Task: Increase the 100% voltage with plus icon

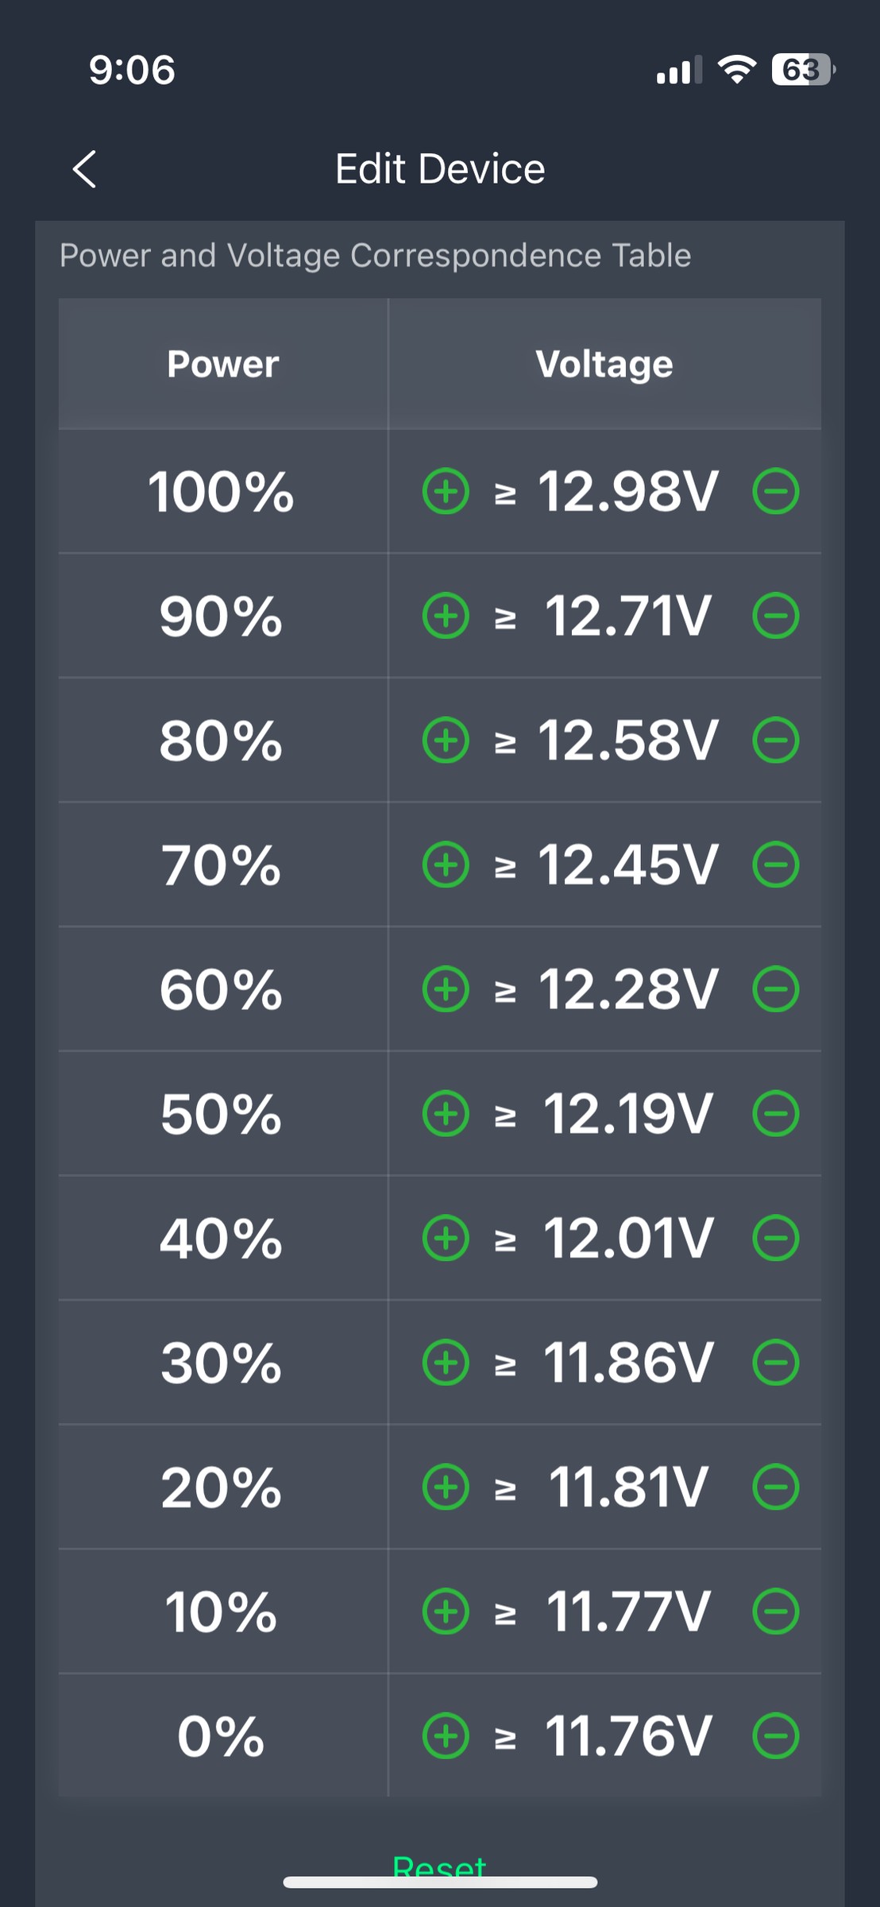Action: [446, 492]
